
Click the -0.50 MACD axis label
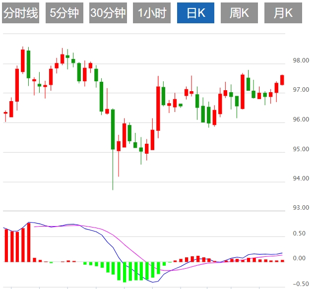pyautogui.click(x=301, y=284)
